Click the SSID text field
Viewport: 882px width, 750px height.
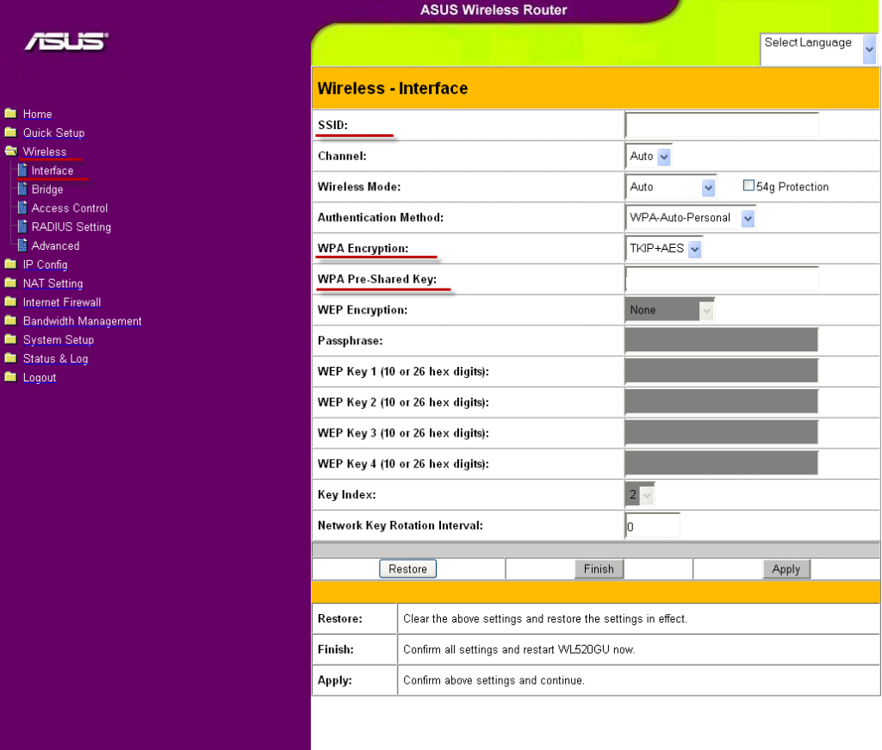point(722,126)
